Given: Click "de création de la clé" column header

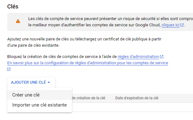Looking at the screenshot, I should pos(89,98).
